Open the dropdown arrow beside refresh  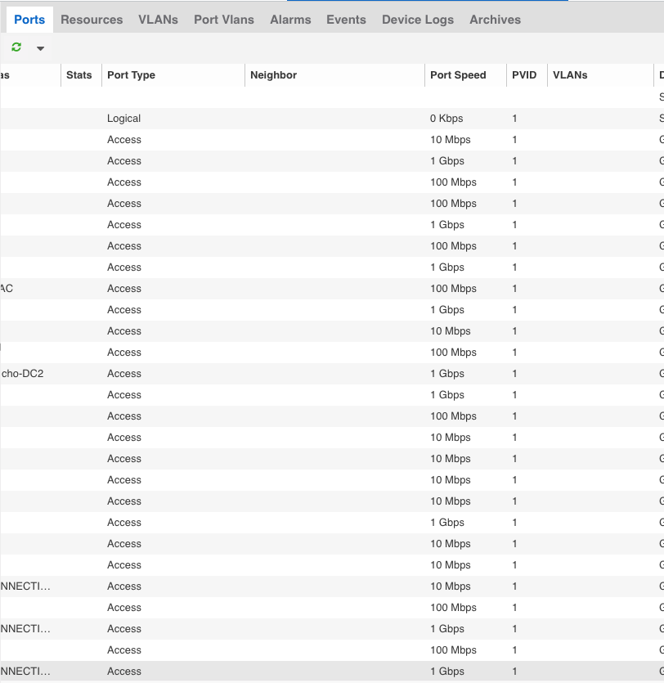[40, 49]
